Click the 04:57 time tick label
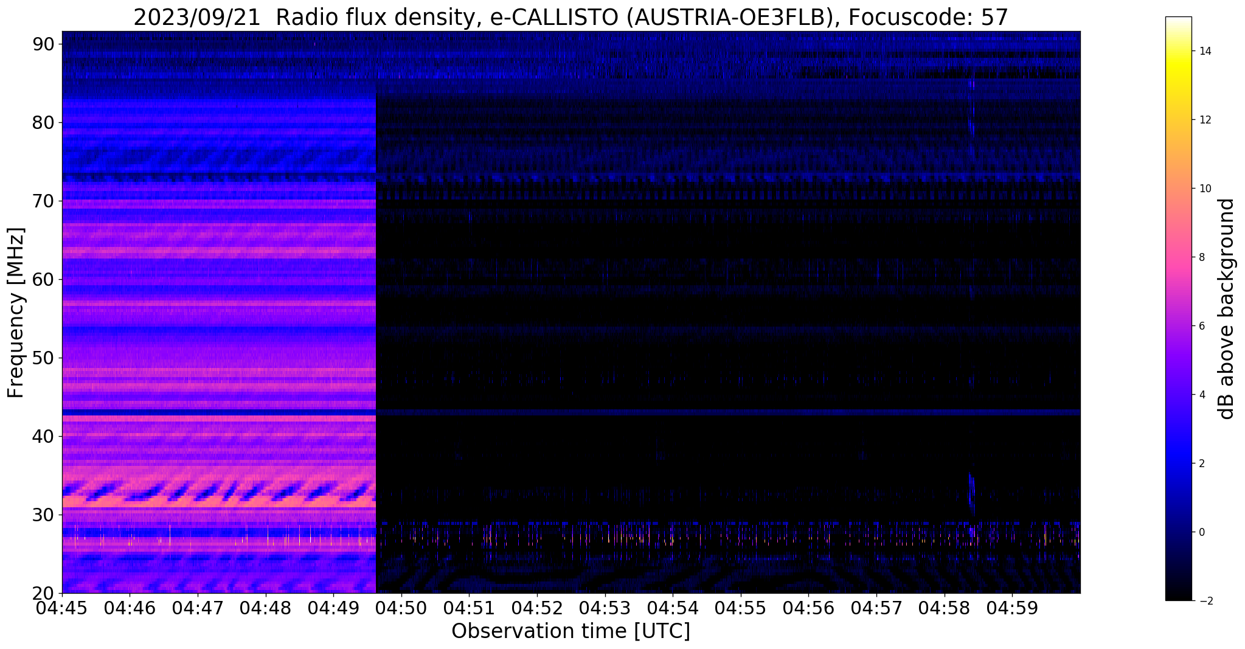The image size is (1245, 649). [x=876, y=608]
